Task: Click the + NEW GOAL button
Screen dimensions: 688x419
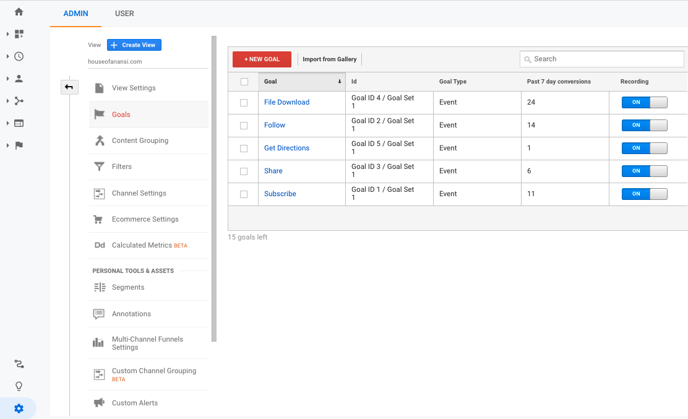Action: pyautogui.click(x=262, y=59)
